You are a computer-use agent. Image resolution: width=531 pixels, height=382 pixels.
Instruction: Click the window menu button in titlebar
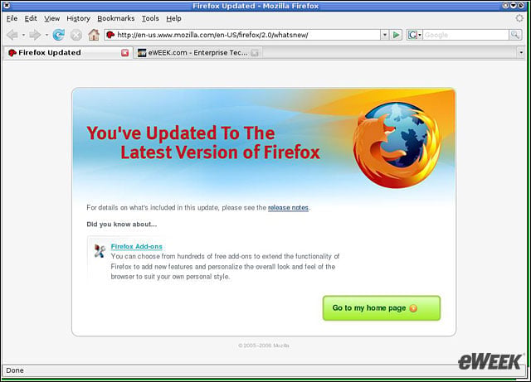7,6
